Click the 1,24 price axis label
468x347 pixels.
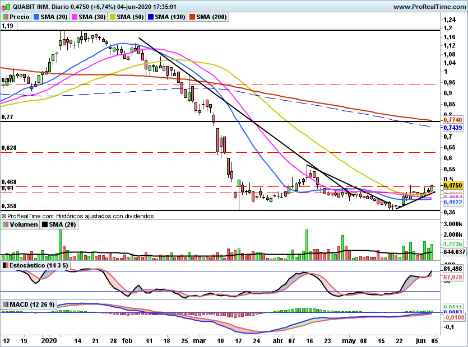point(450,20)
